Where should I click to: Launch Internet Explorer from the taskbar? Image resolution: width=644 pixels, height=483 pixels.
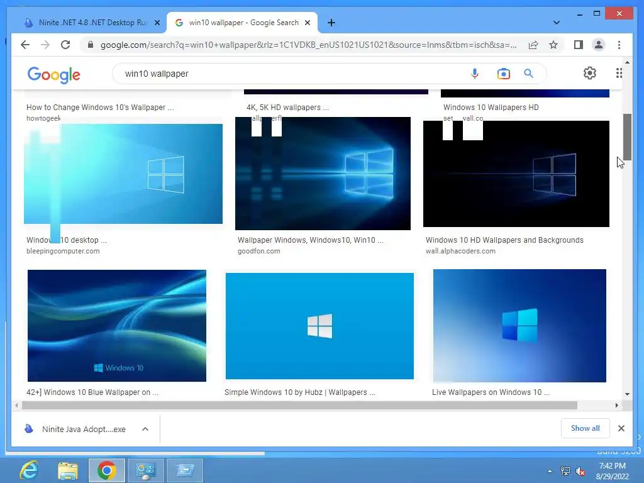[29, 470]
